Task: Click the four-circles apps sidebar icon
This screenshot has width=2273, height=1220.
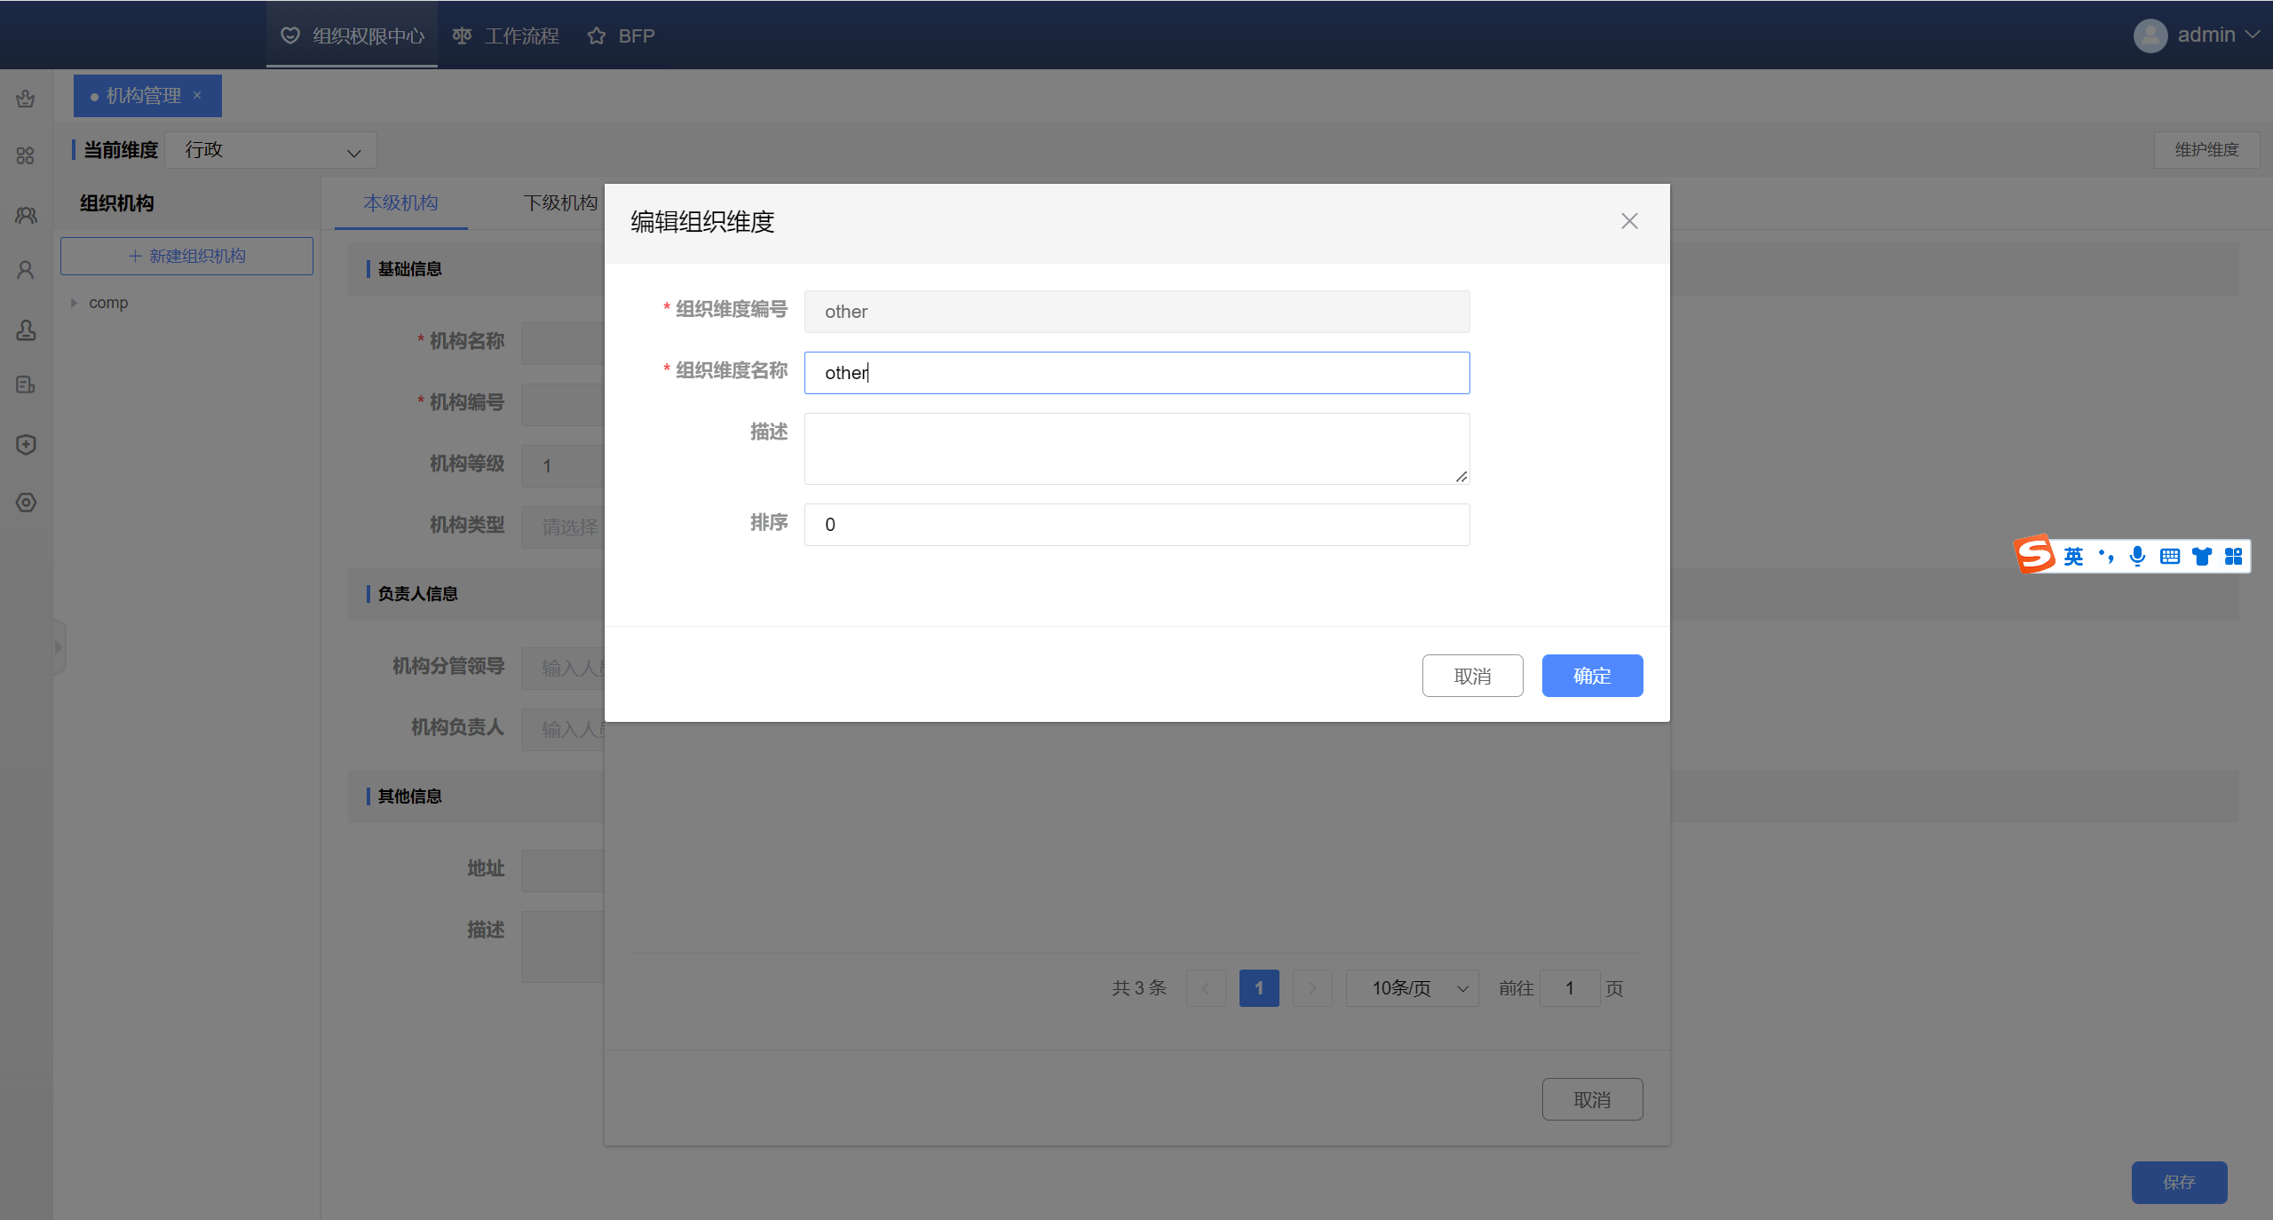Action: [x=26, y=155]
